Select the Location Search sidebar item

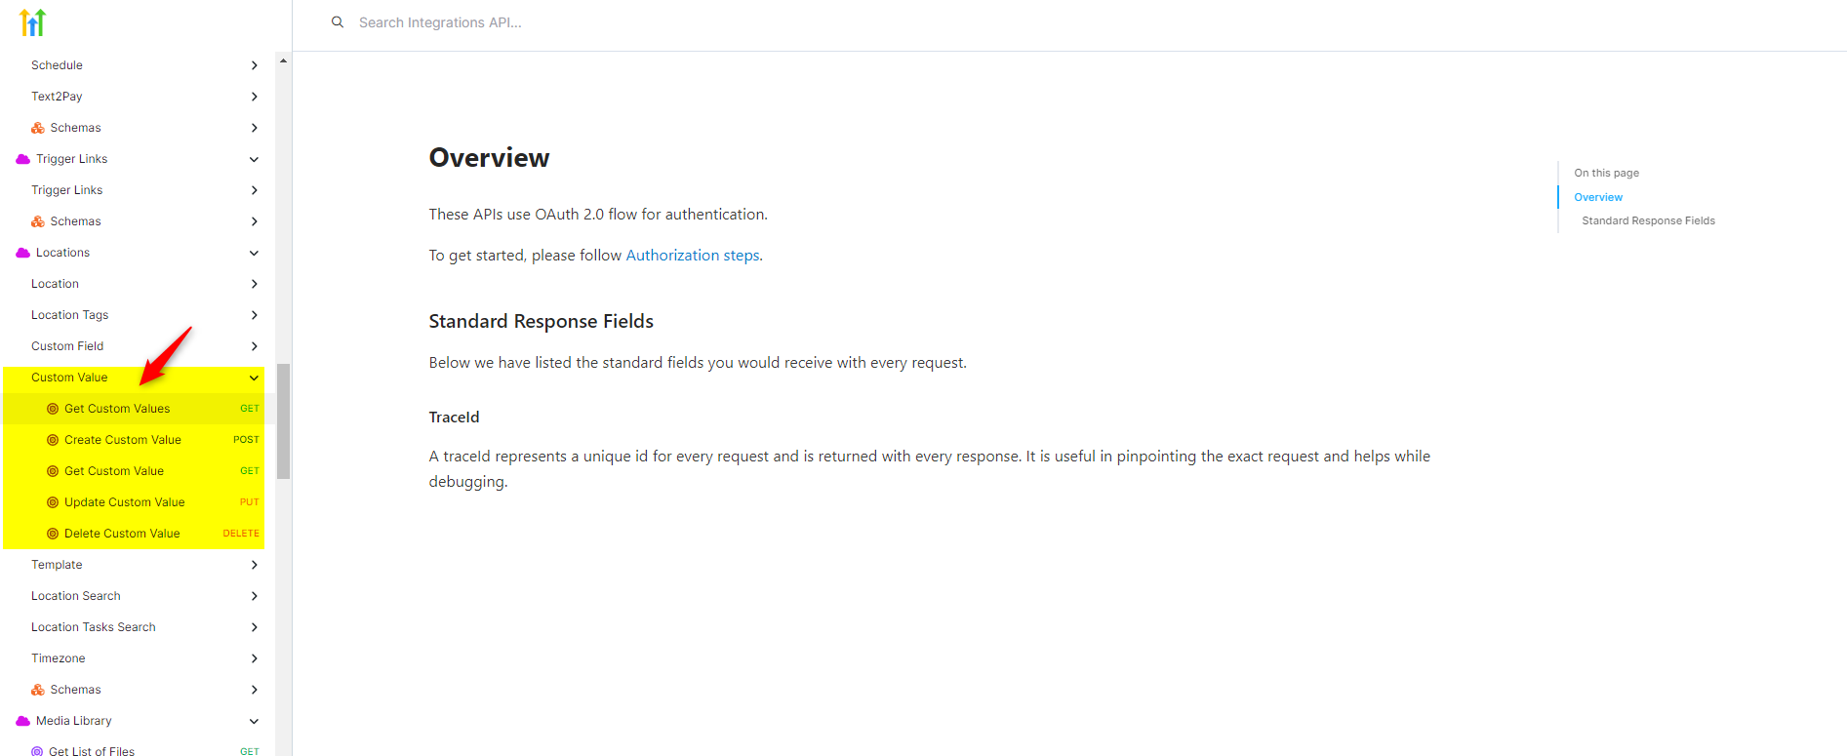135,596
